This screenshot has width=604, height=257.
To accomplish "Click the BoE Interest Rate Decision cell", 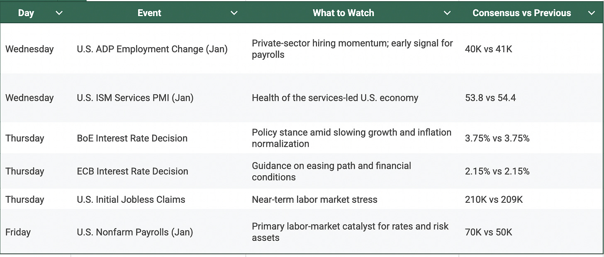I will [x=132, y=138].
